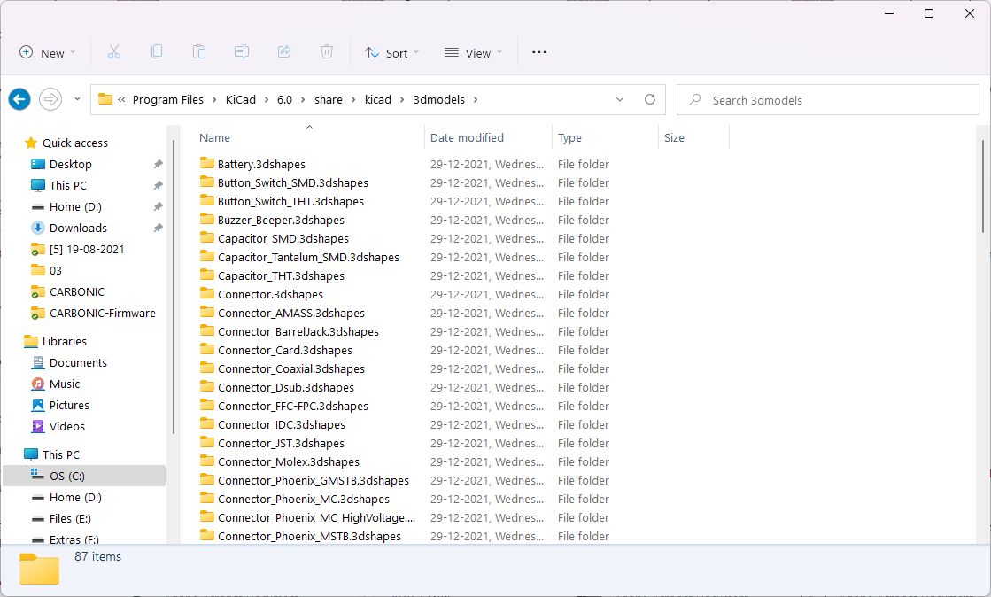The image size is (991, 597).
Task: Open the recent locations dropdown arrow
Action: click(x=77, y=99)
